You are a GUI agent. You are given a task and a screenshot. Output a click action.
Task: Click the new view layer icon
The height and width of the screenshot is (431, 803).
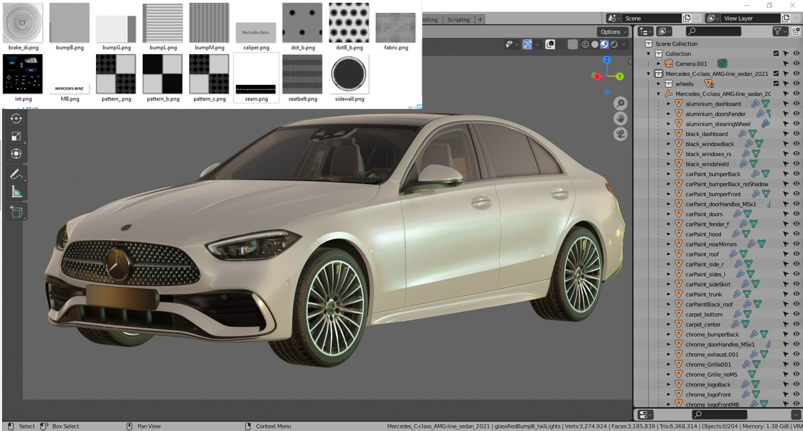pyautogui.click(x=785, y=18)
